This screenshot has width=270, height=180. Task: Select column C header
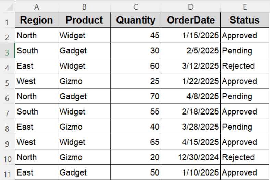point(136,6)
